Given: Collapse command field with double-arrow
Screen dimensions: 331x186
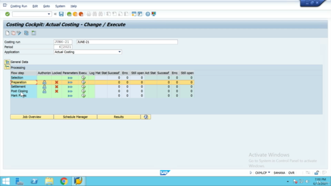Looking at the screenshot, I should (x=55, y=14).
